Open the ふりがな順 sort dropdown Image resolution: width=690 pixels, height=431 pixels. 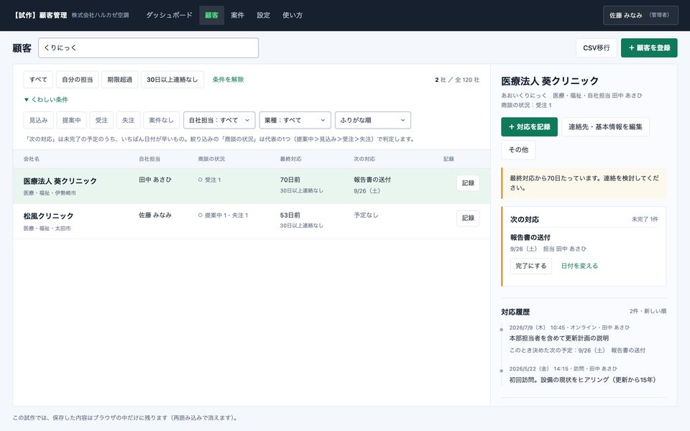point(373,120)
